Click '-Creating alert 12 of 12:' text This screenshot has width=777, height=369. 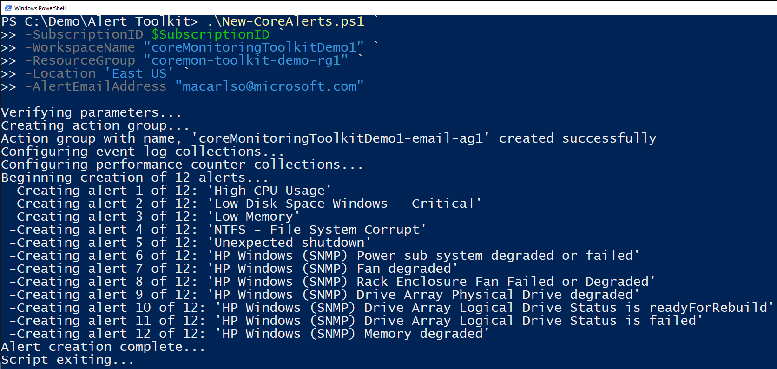tap(107, 334)
